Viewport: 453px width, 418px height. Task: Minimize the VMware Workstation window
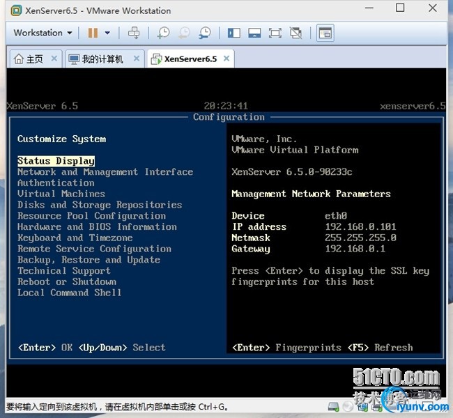369,8
